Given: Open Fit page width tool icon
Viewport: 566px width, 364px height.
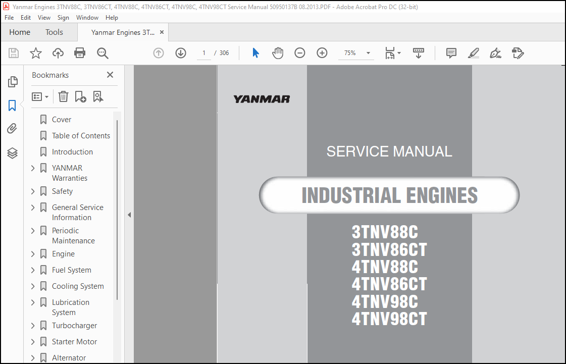Looking at the screenshot, I should [390, 53].
